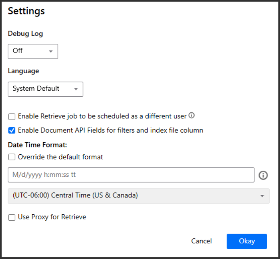This screenshot has height=259, width=280.
Task: Confirm settings with the Okay button
Action: point(247,241)
